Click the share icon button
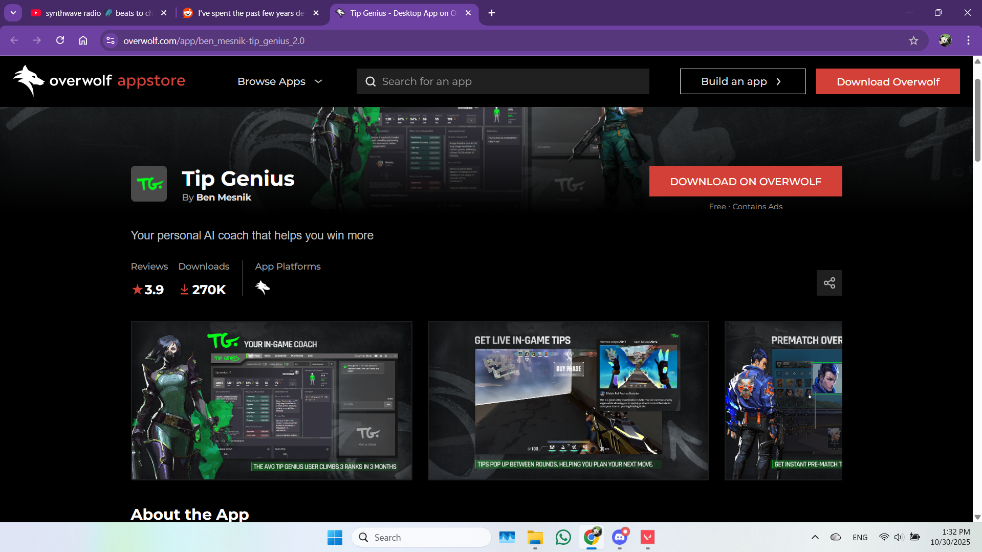This screenshot has width=982, height=552. tap(830, 283)
